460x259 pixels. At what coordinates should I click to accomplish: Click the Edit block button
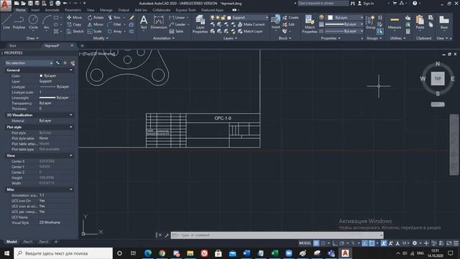(288, 24)
